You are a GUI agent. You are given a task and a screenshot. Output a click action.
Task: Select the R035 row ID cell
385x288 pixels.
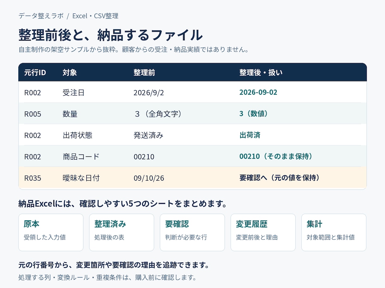33,178
